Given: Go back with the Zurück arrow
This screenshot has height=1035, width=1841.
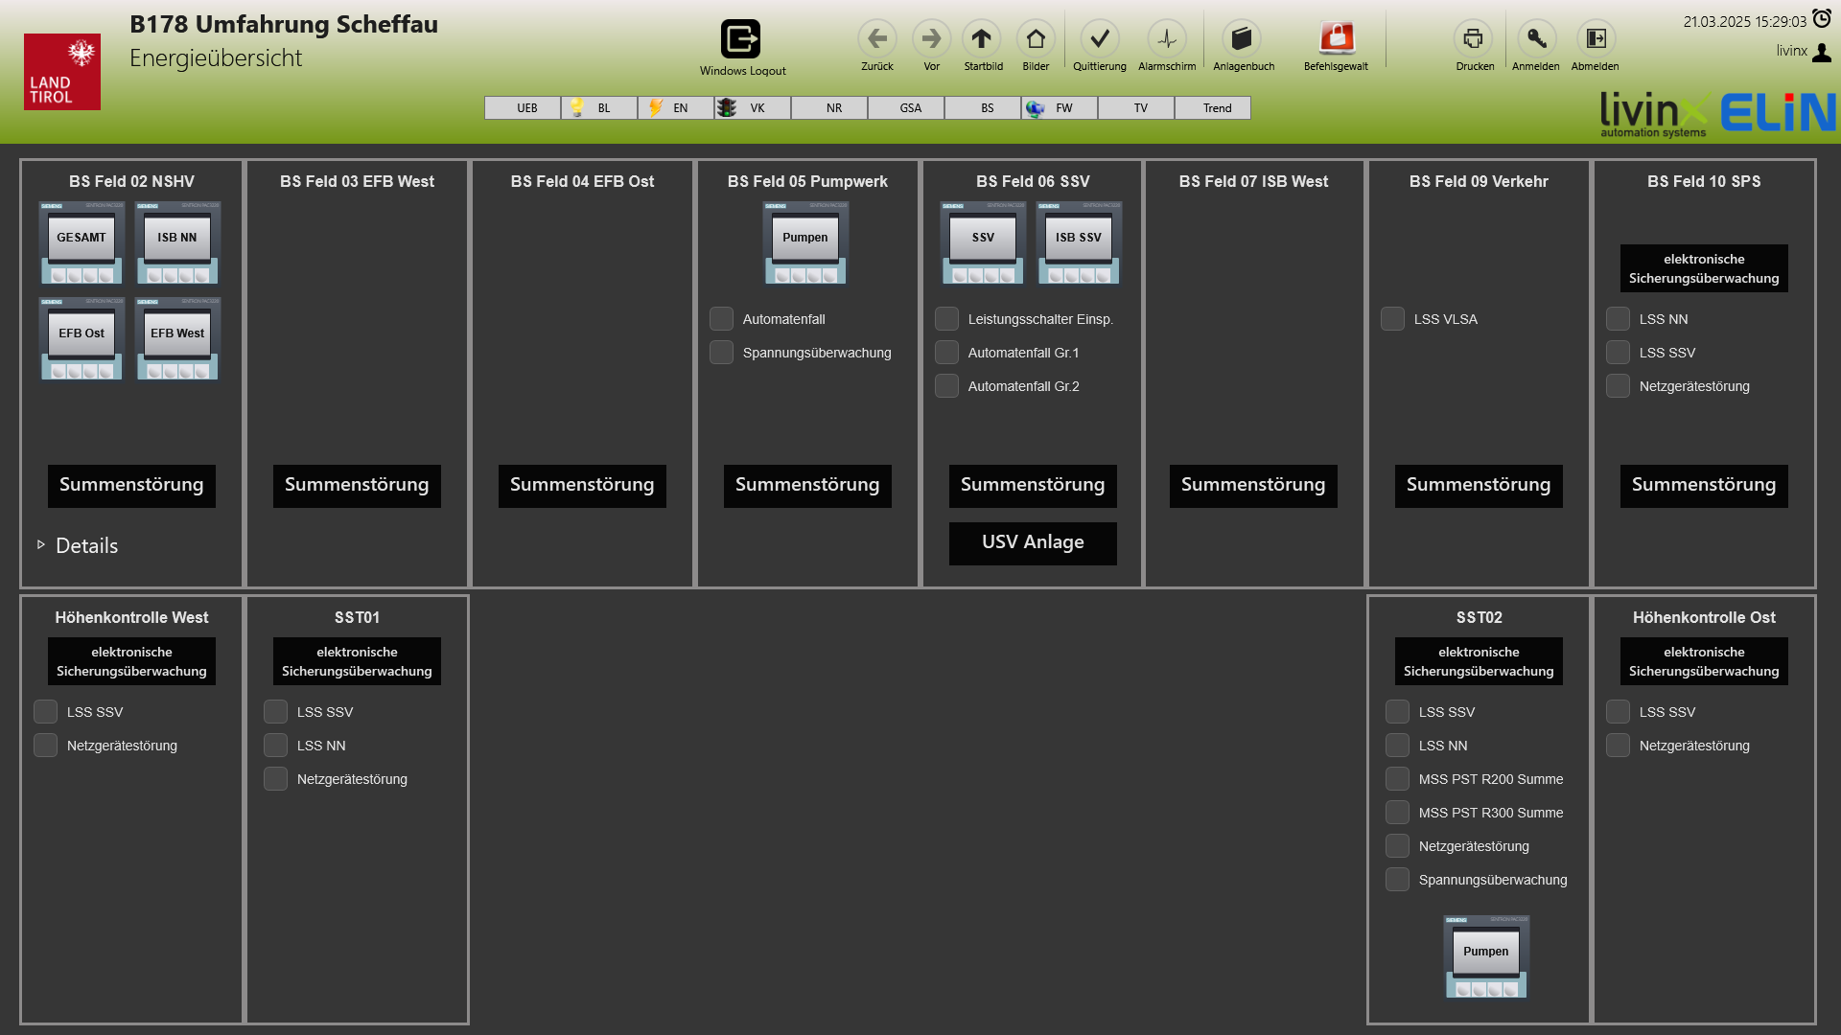Looking at the screenshot, I should [x=876, y=39].
